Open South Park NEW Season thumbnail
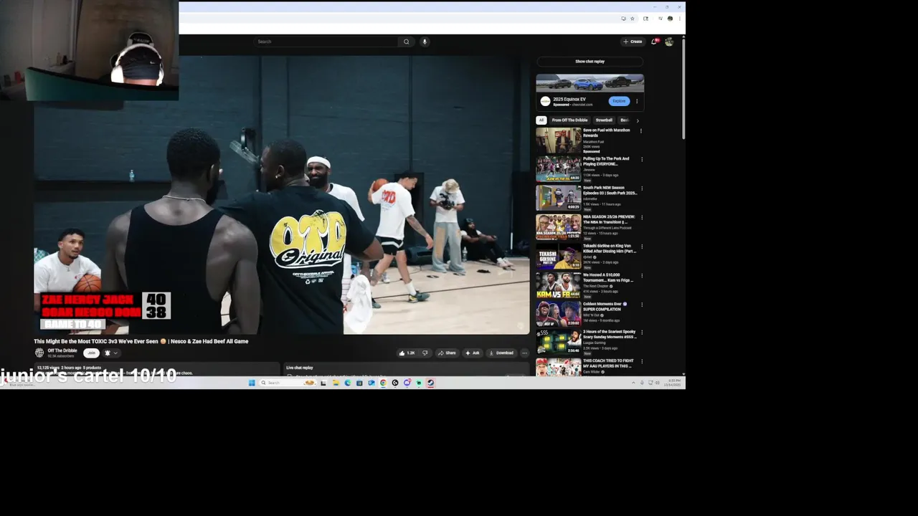 tap(559, 197)
